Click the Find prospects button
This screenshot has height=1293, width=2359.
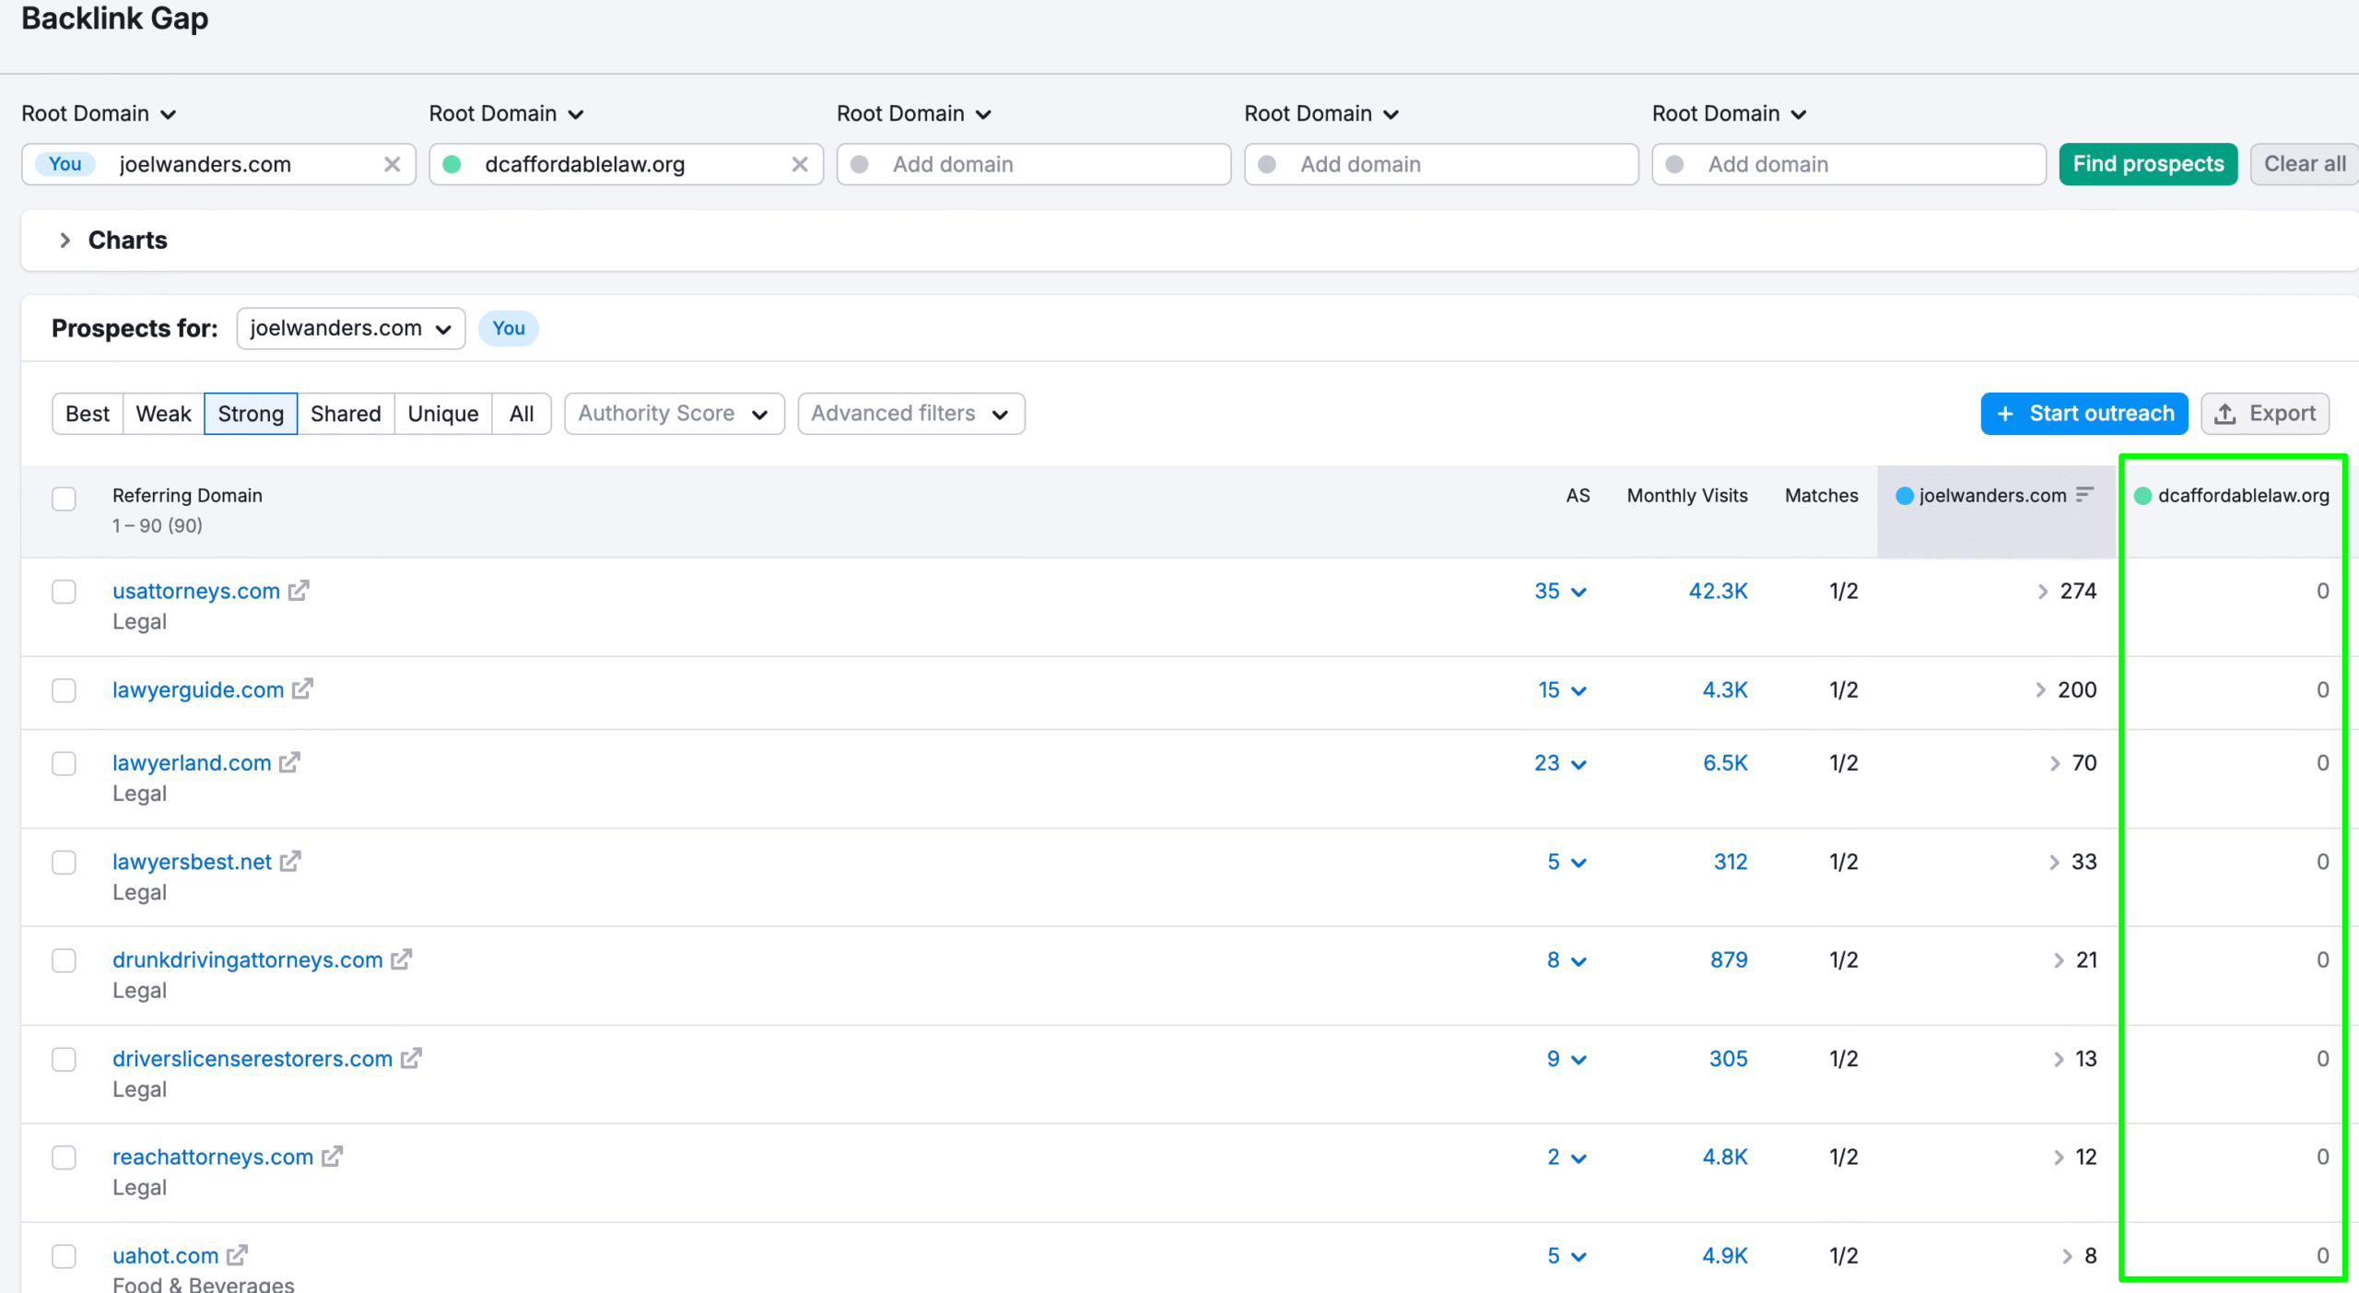click(2147, 164)
